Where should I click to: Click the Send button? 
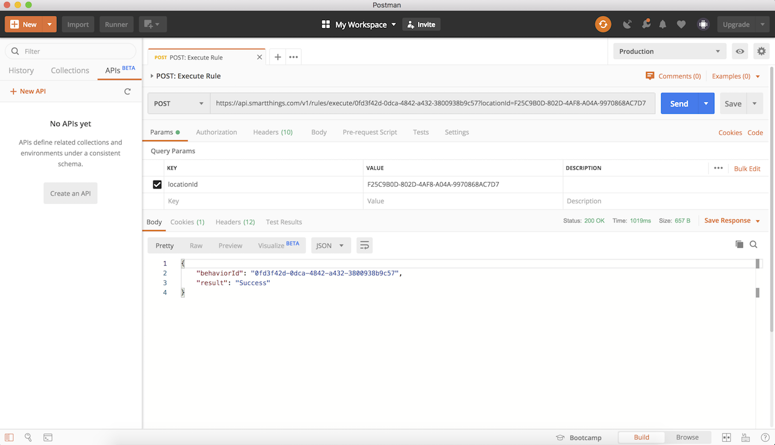[x=679, y=103]
